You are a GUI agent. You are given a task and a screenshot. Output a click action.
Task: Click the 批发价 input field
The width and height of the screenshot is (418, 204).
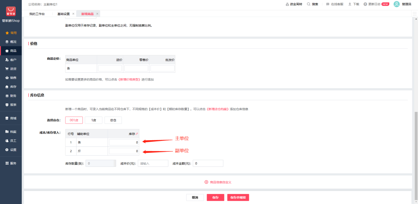coord(162,69)
